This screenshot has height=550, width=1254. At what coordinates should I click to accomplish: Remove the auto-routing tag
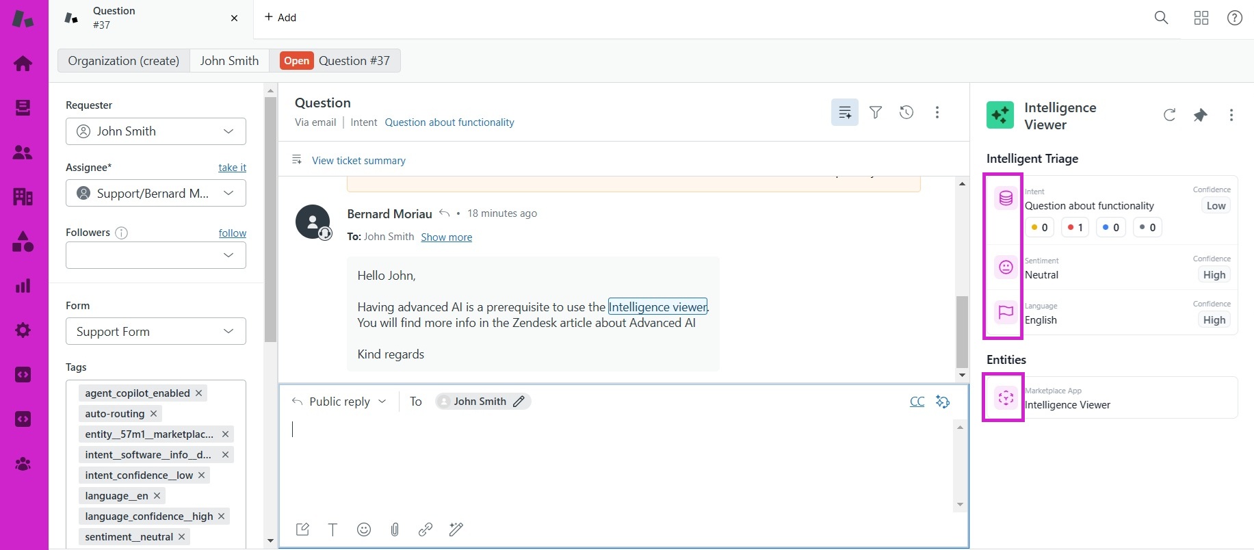153,414
